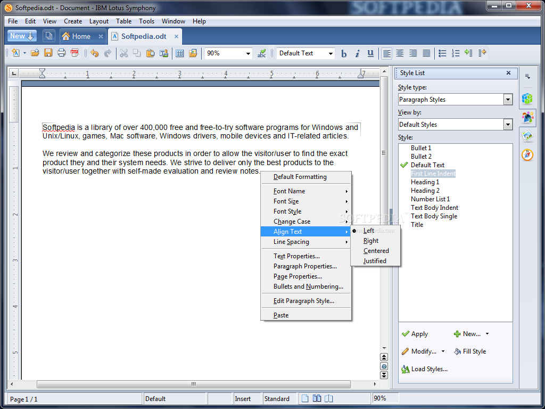This screenshot has height=409, width=545.
Task: Align text right from toolbar
Action: (413, 53)
